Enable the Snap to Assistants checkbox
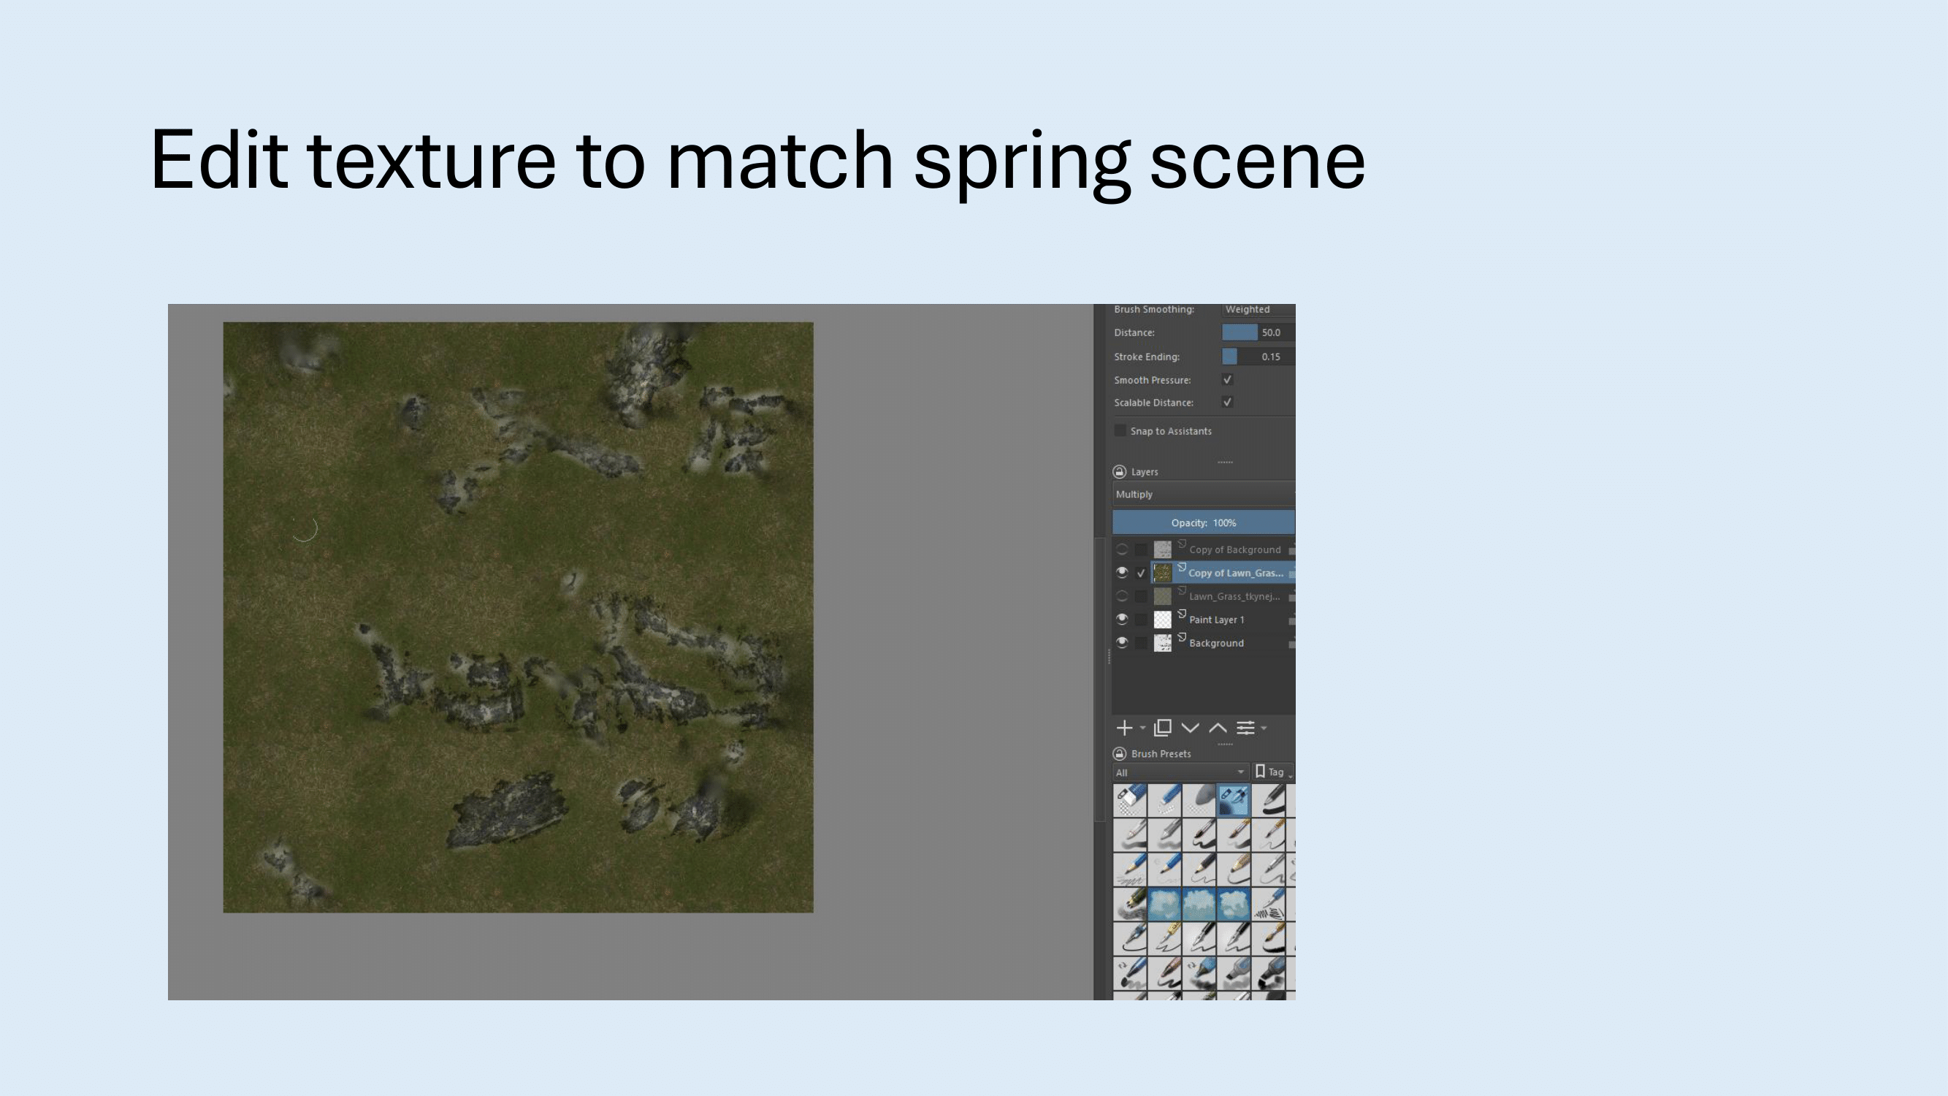Screen dimensions: 1948x1096 (x=1120, y=431)
